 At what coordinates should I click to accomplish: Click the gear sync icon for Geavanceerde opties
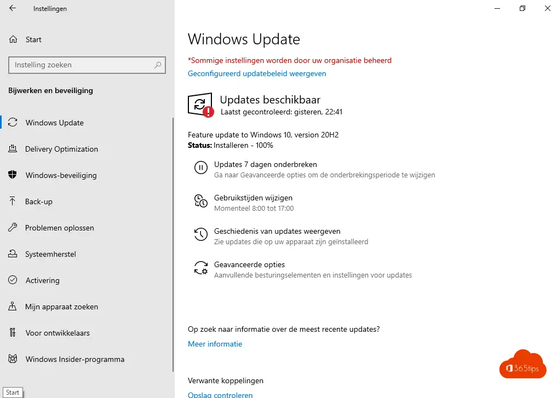click(x=200, y=268)
